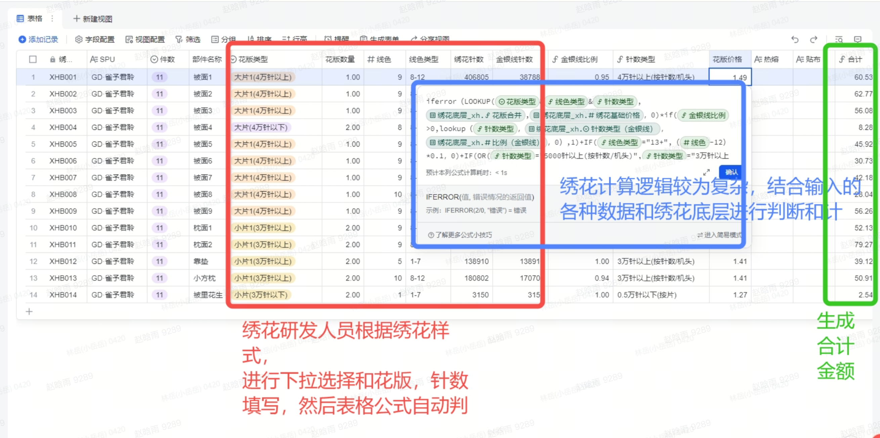Image resolution: width=880 pixels, height=438 pixels.
Task: Click add-row plus below the table
Action: pyautogui.click(x=29, y=312)
